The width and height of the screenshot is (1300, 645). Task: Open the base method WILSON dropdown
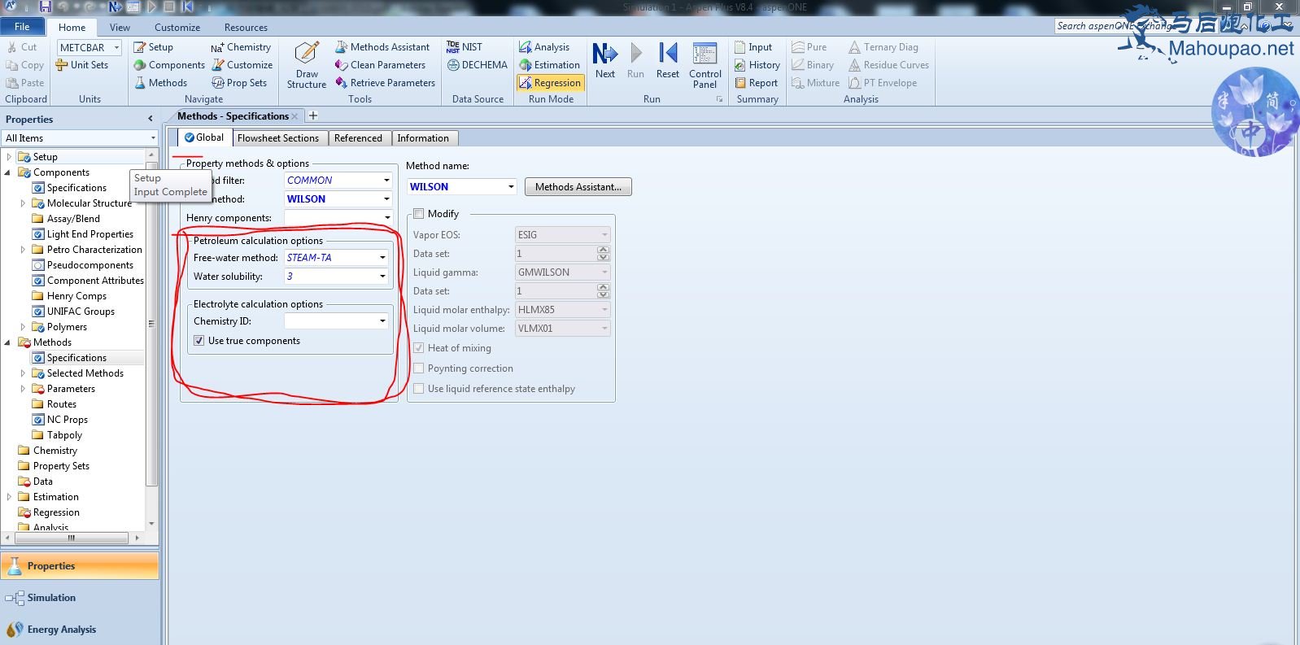tap(386, 199)
